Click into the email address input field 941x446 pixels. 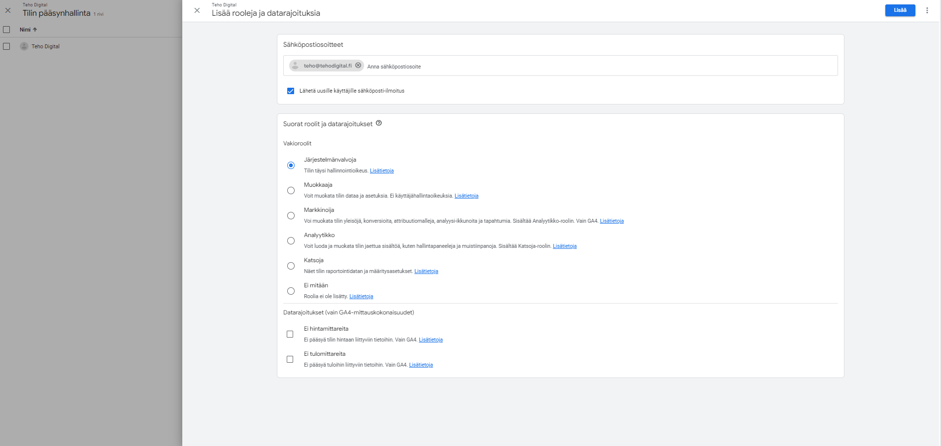pyautogui.click(x=591, y=67)
